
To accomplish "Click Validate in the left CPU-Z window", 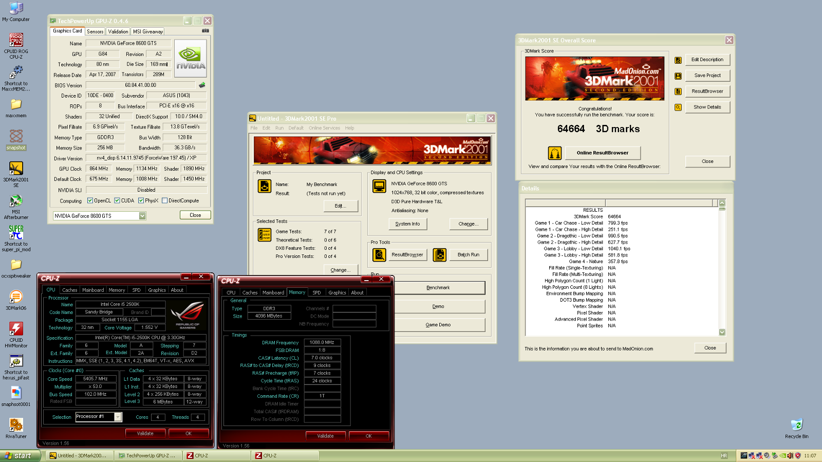I will [x=145, y=433].
